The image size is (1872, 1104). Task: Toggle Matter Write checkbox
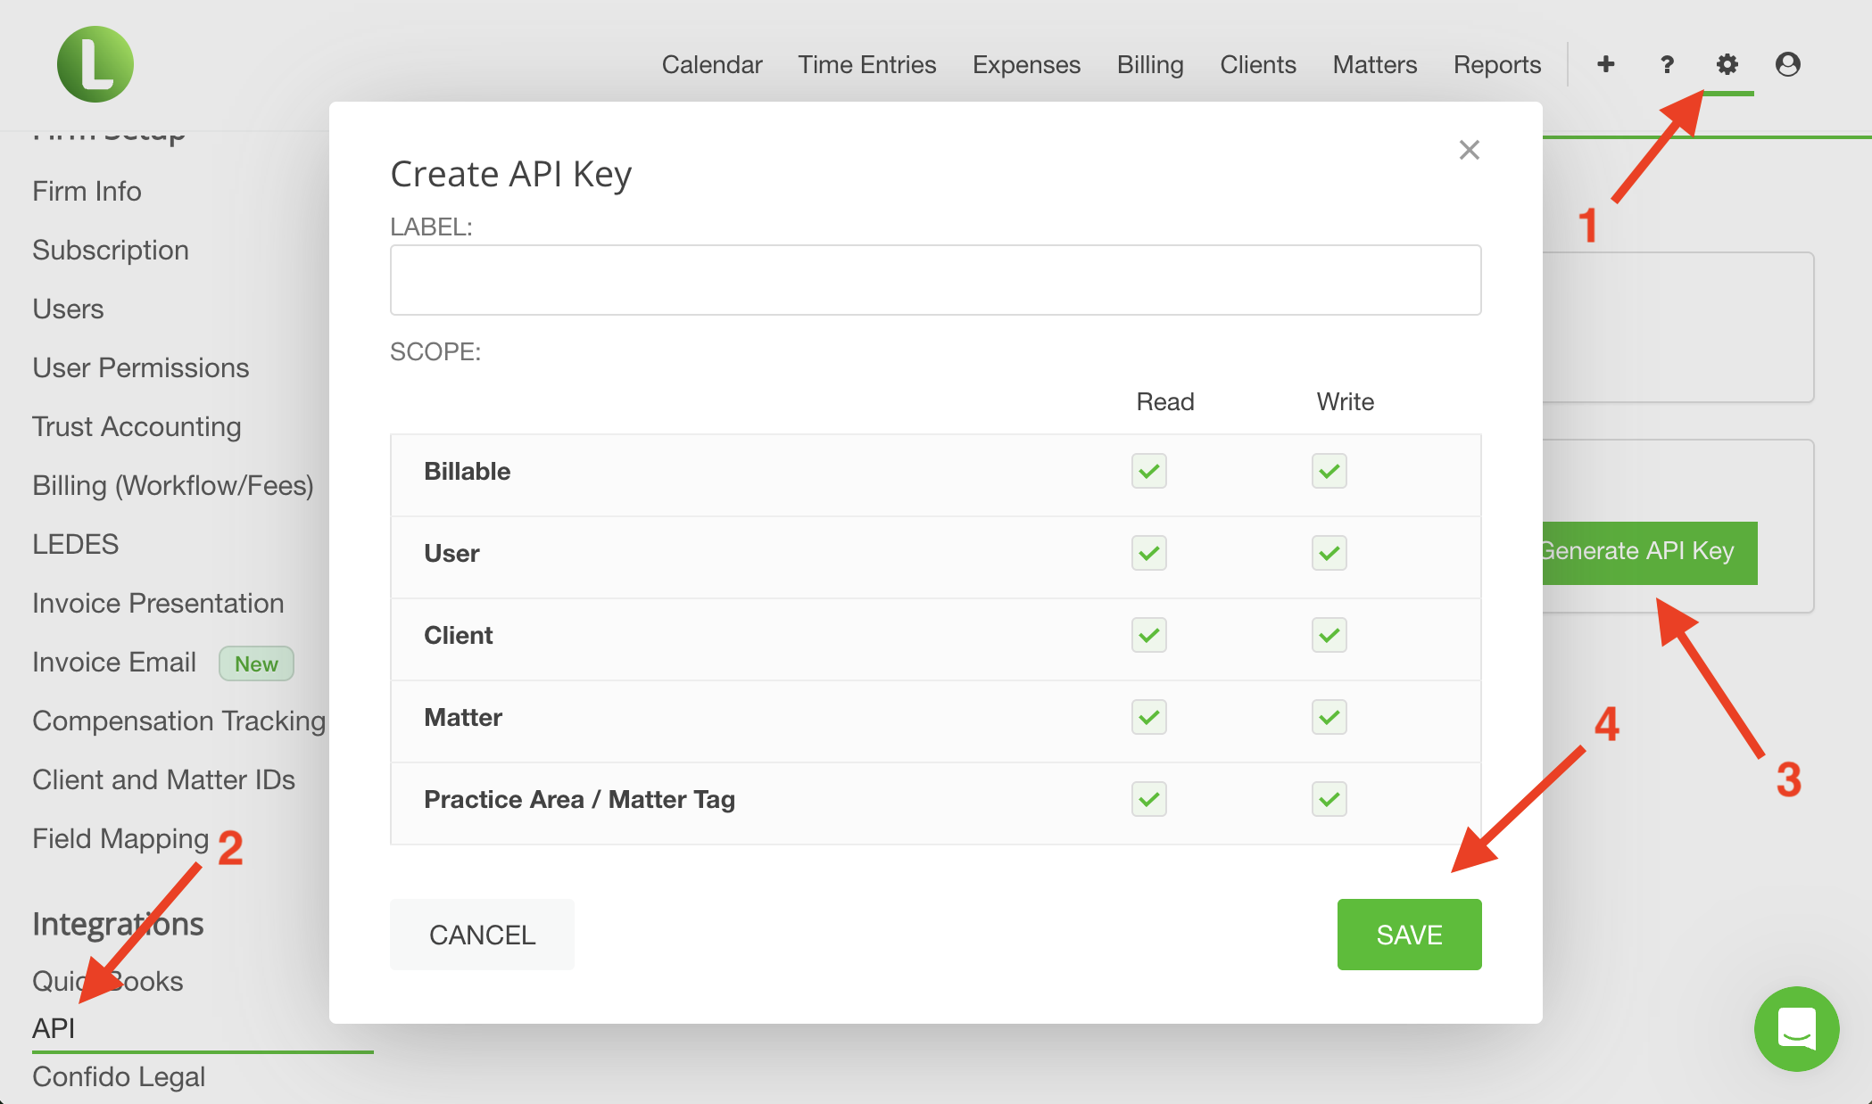click(1329, 717)
